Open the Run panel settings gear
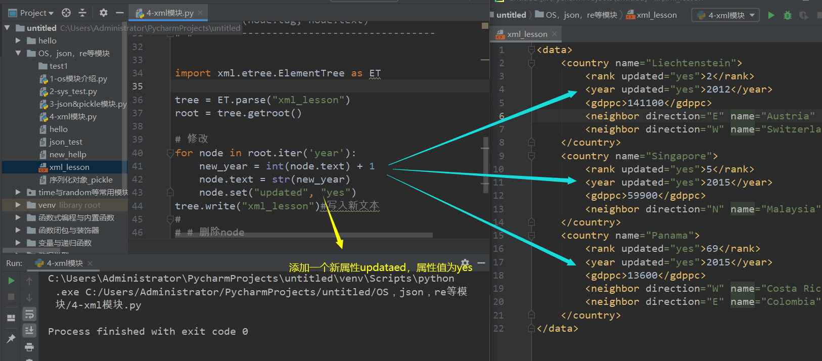 pos(465,263)
